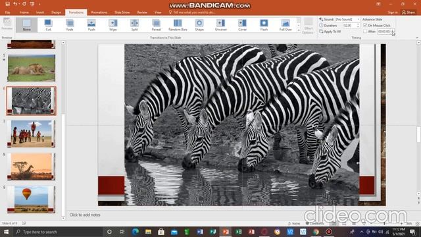
Task: Click the Cortana circle on taskbar
Action: (x=109, y=232)
